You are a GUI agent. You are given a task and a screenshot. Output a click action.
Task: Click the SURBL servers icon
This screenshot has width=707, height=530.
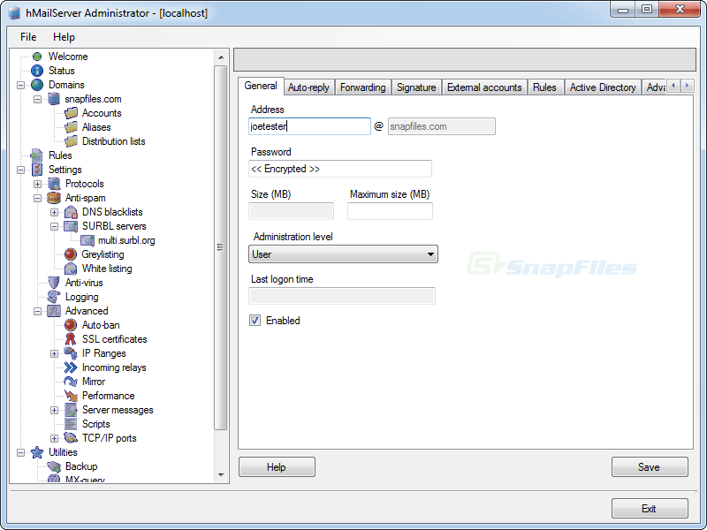(71, 226)
